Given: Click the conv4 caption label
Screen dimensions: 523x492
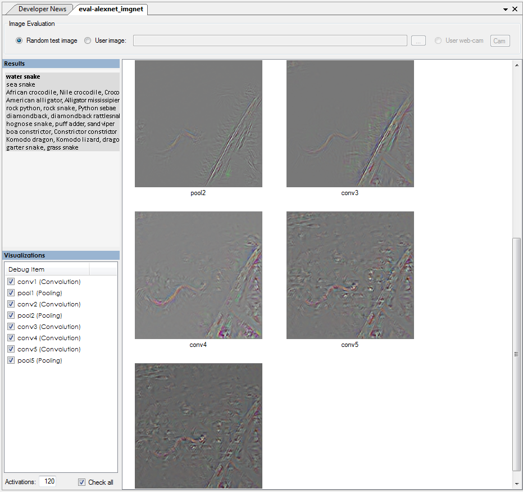Looking at the screenshot, I should tap(198, 345).
